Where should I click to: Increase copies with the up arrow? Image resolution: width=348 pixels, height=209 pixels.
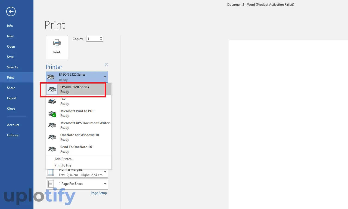101,38
